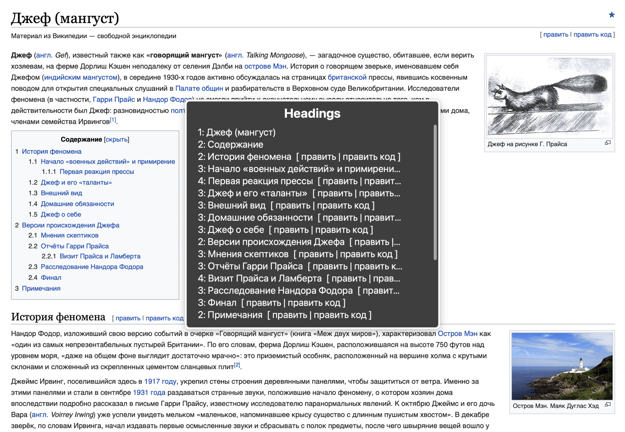Go to Версии происхождения Джефа in contents
This screenshot has width=625, height=432.
[x=70, y=225]
